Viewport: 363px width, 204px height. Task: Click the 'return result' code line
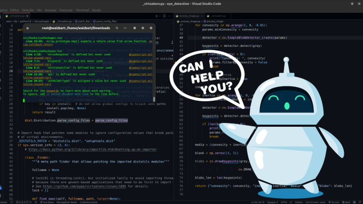(44, 112)
